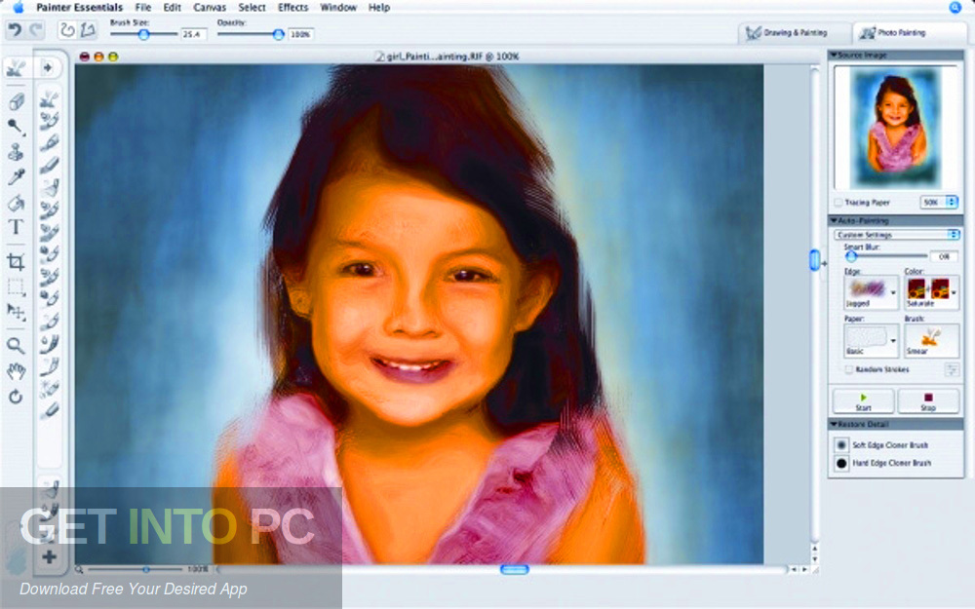This screenshot has width=975, height=609.
Task: Open the Spotlight search icon
Action: click(x=955, y=8)
